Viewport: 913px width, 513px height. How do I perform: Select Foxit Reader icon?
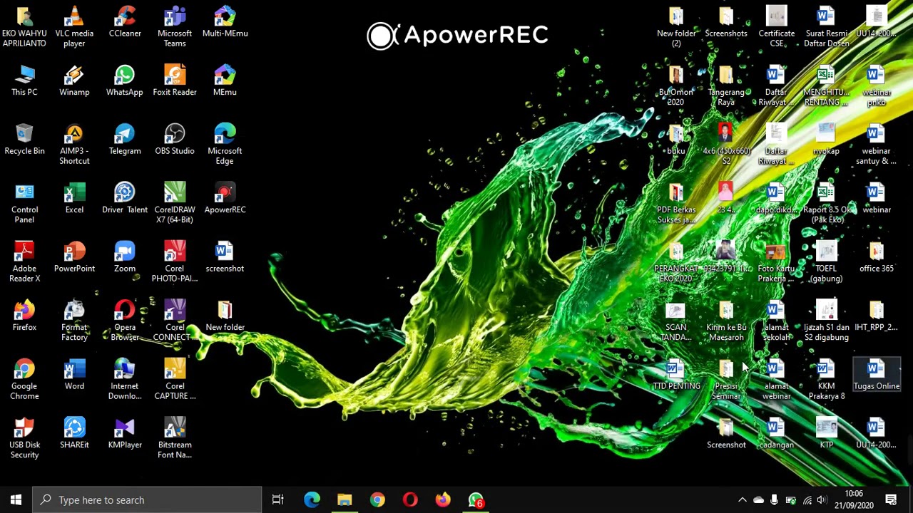(x=175, y=80)
